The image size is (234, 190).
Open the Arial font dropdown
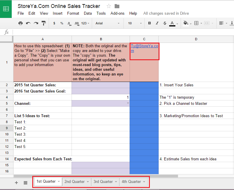(107, 23)
